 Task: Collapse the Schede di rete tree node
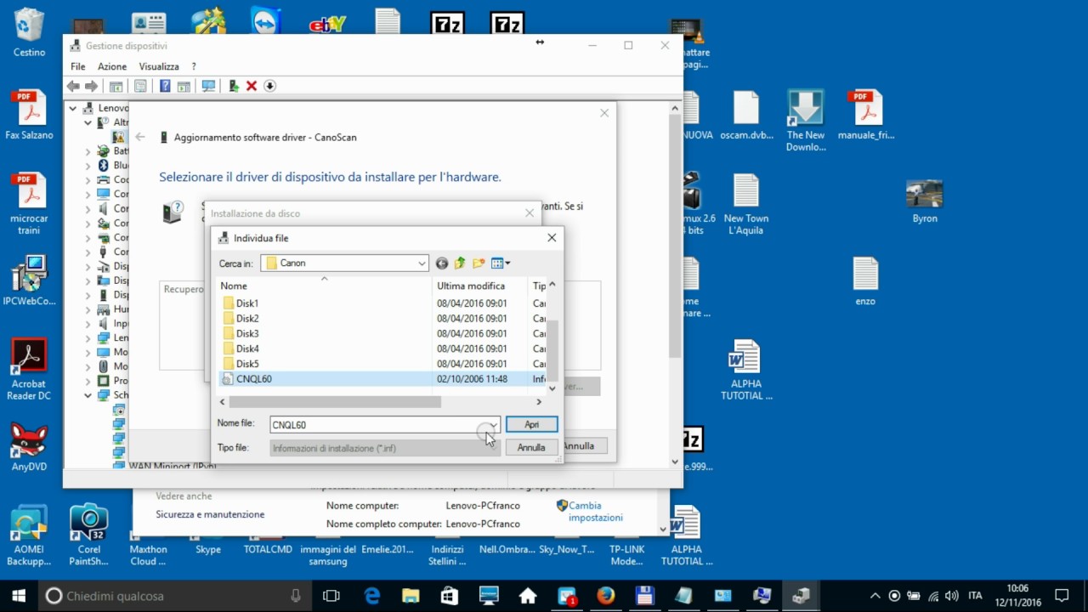click(x=88, y=395)
